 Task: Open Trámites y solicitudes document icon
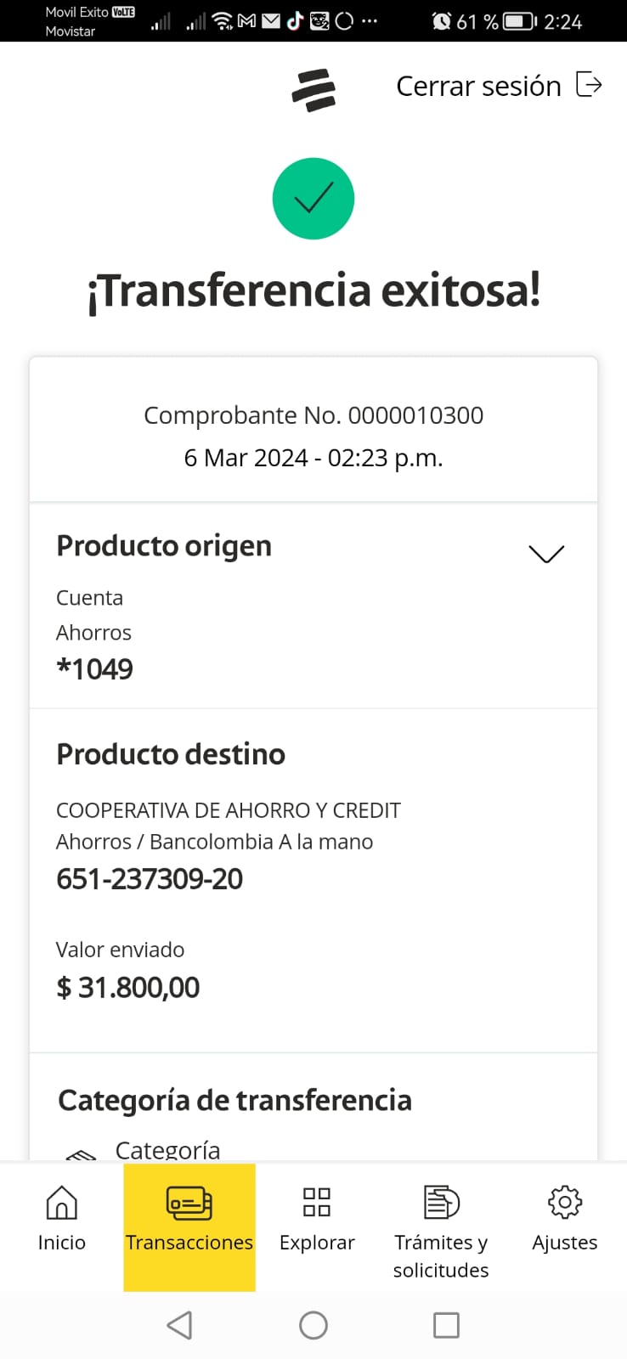[x=441, y=1203]
